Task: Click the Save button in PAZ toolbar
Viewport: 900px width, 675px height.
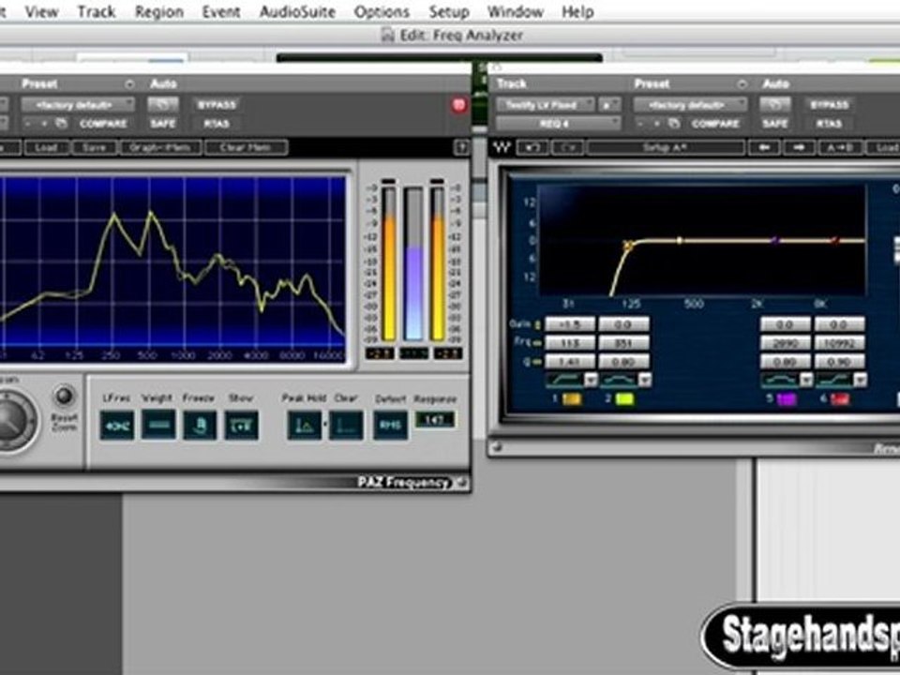Action: pyautogui.click(x=94, y=147)
